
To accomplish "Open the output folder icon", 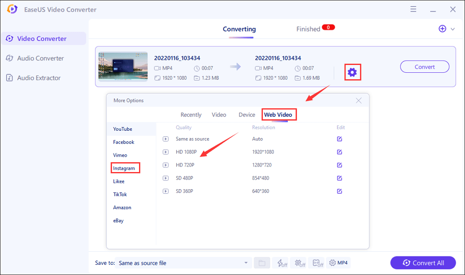I will click(x=262, y=263).
